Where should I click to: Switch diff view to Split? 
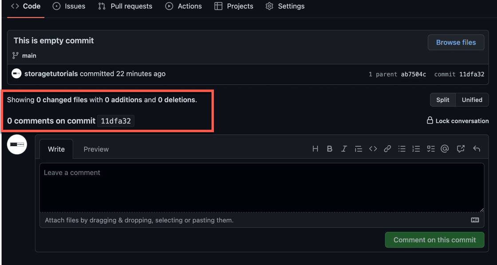coord(443,100)
